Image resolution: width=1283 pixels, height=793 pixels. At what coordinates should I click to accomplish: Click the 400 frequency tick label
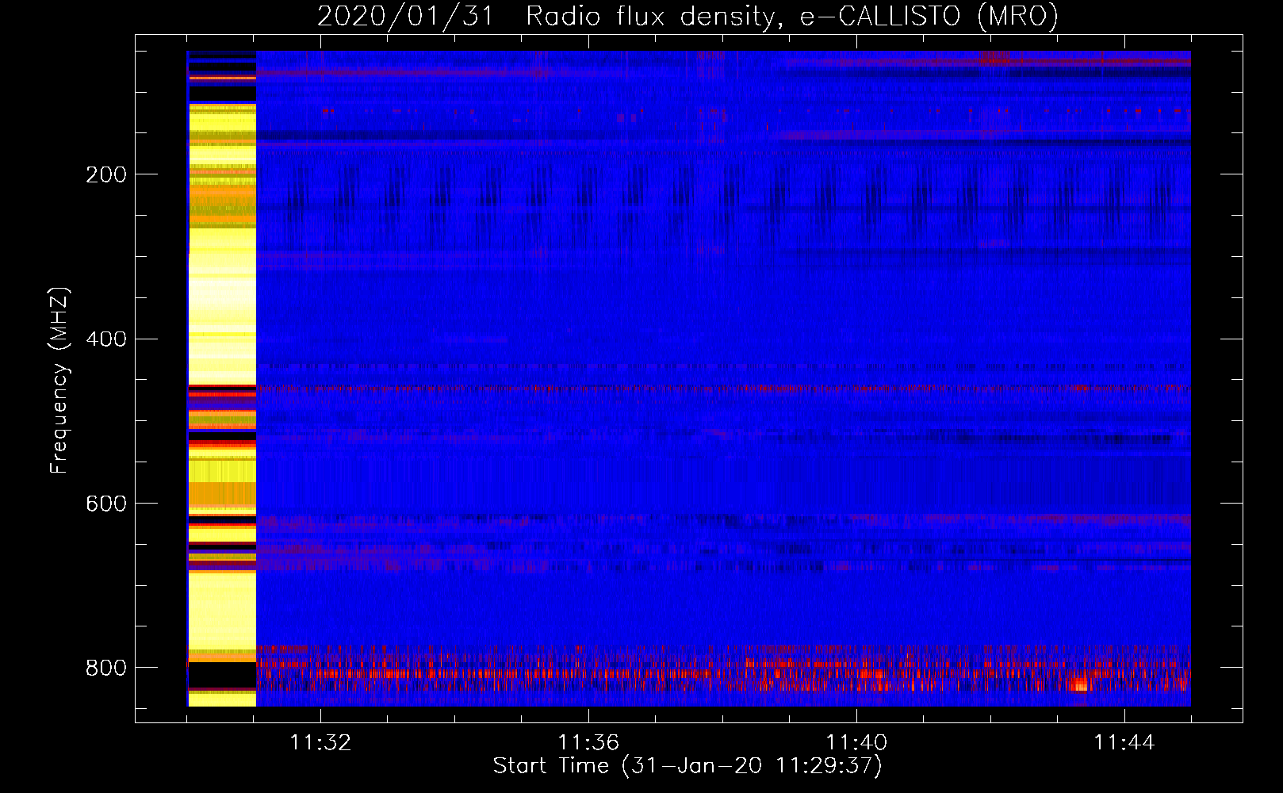[x=106, y=339]
